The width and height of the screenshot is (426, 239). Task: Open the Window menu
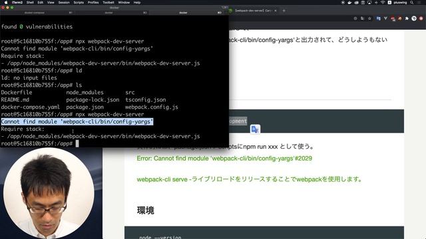coord(124,3)
